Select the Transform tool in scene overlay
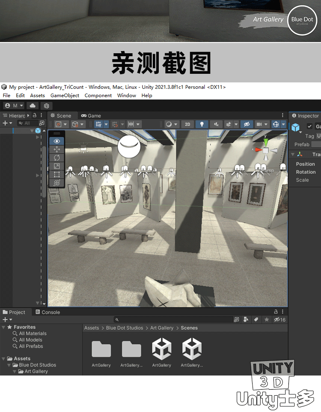 click(57, 183)
